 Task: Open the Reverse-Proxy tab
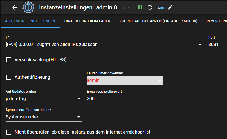pyautogui.click(x=216, y=21)
